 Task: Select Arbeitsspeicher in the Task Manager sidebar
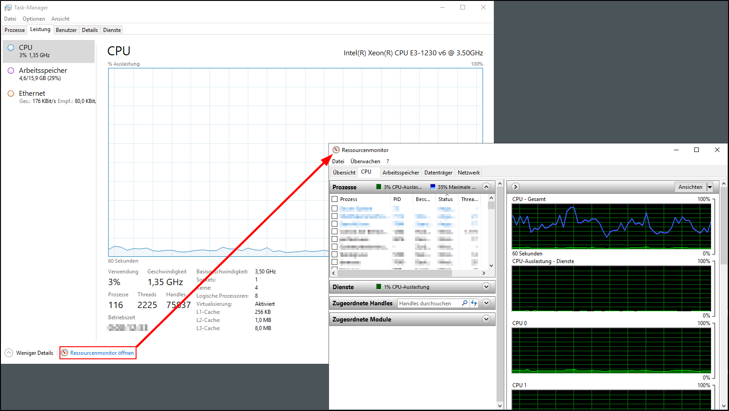43,74
